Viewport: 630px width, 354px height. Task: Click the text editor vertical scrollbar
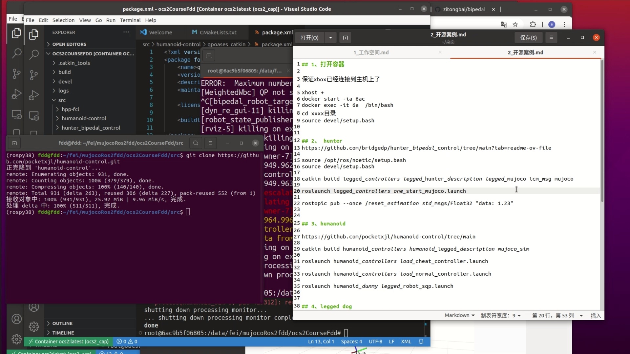pos(602,131)
